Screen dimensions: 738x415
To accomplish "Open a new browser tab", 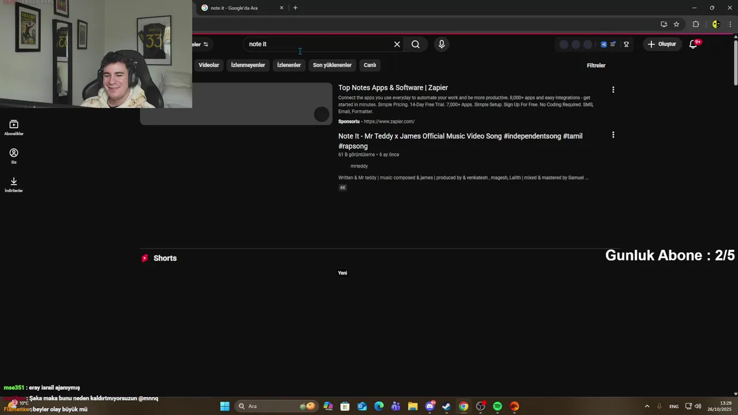I will (295, 8).
